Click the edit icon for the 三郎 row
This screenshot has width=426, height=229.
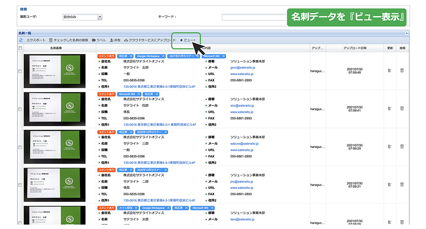390,147
